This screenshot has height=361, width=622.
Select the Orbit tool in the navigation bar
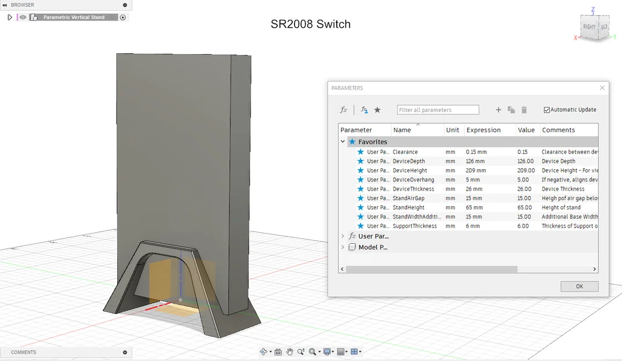click(x=263, y=352)
